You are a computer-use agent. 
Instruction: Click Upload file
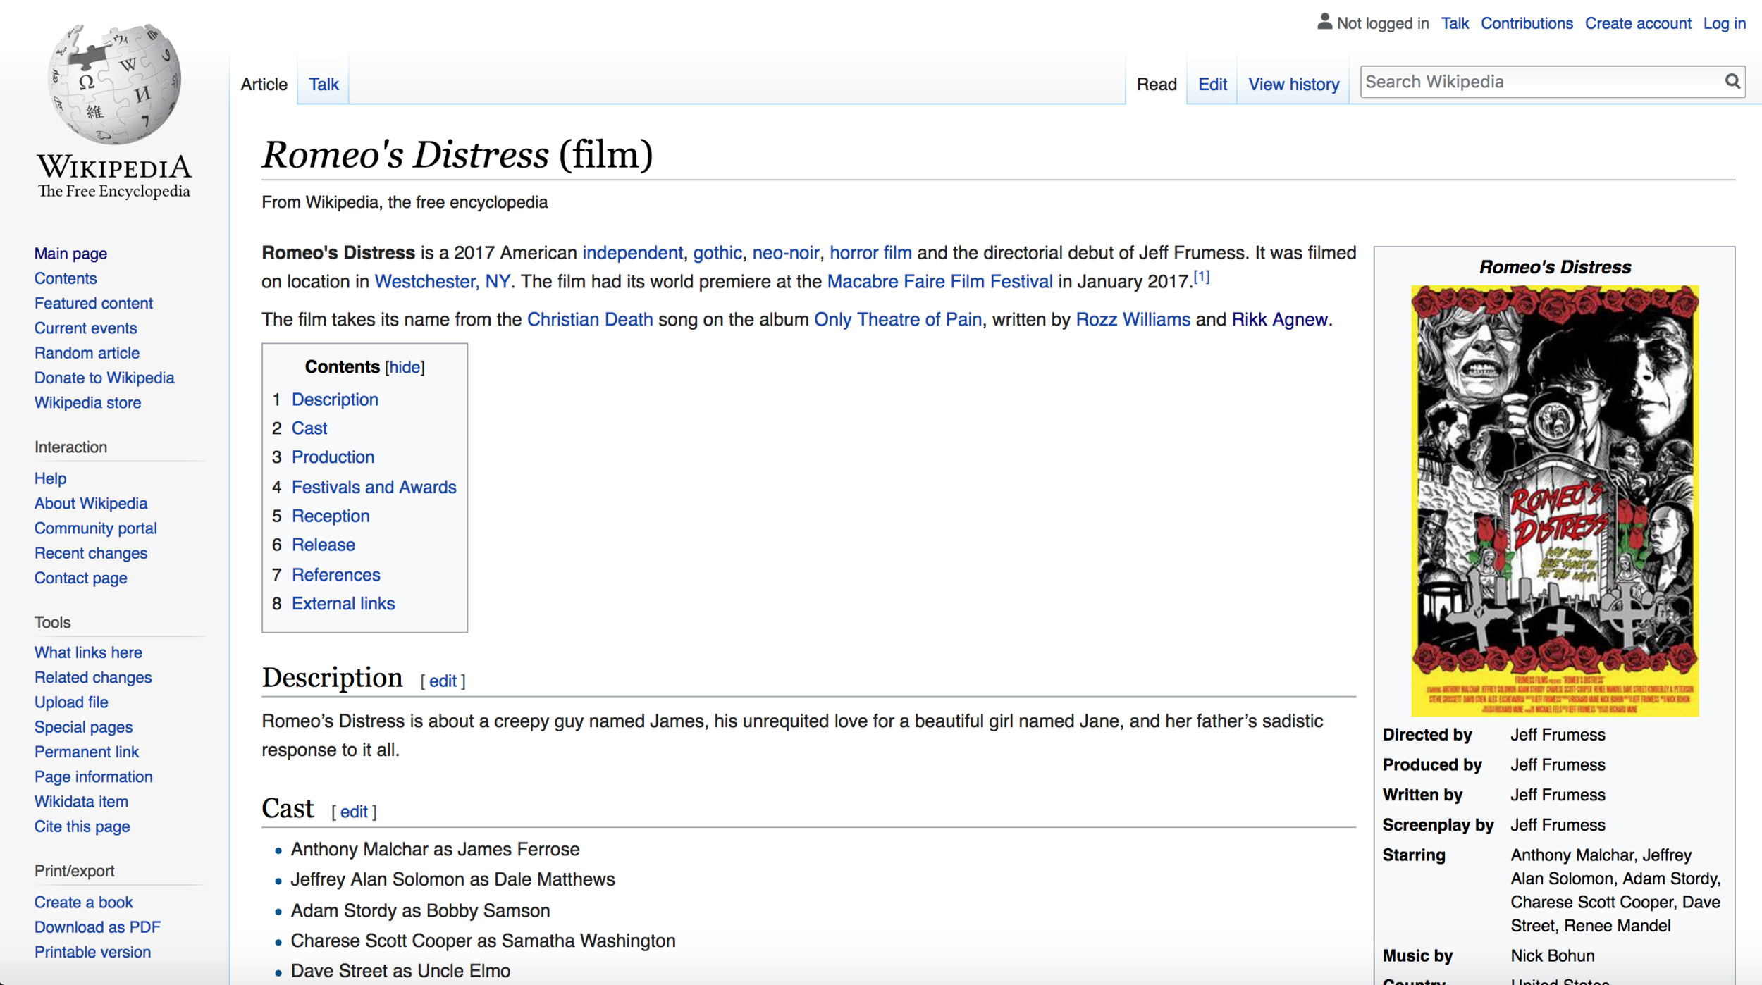pyautogui.click(x=71, y=702)
